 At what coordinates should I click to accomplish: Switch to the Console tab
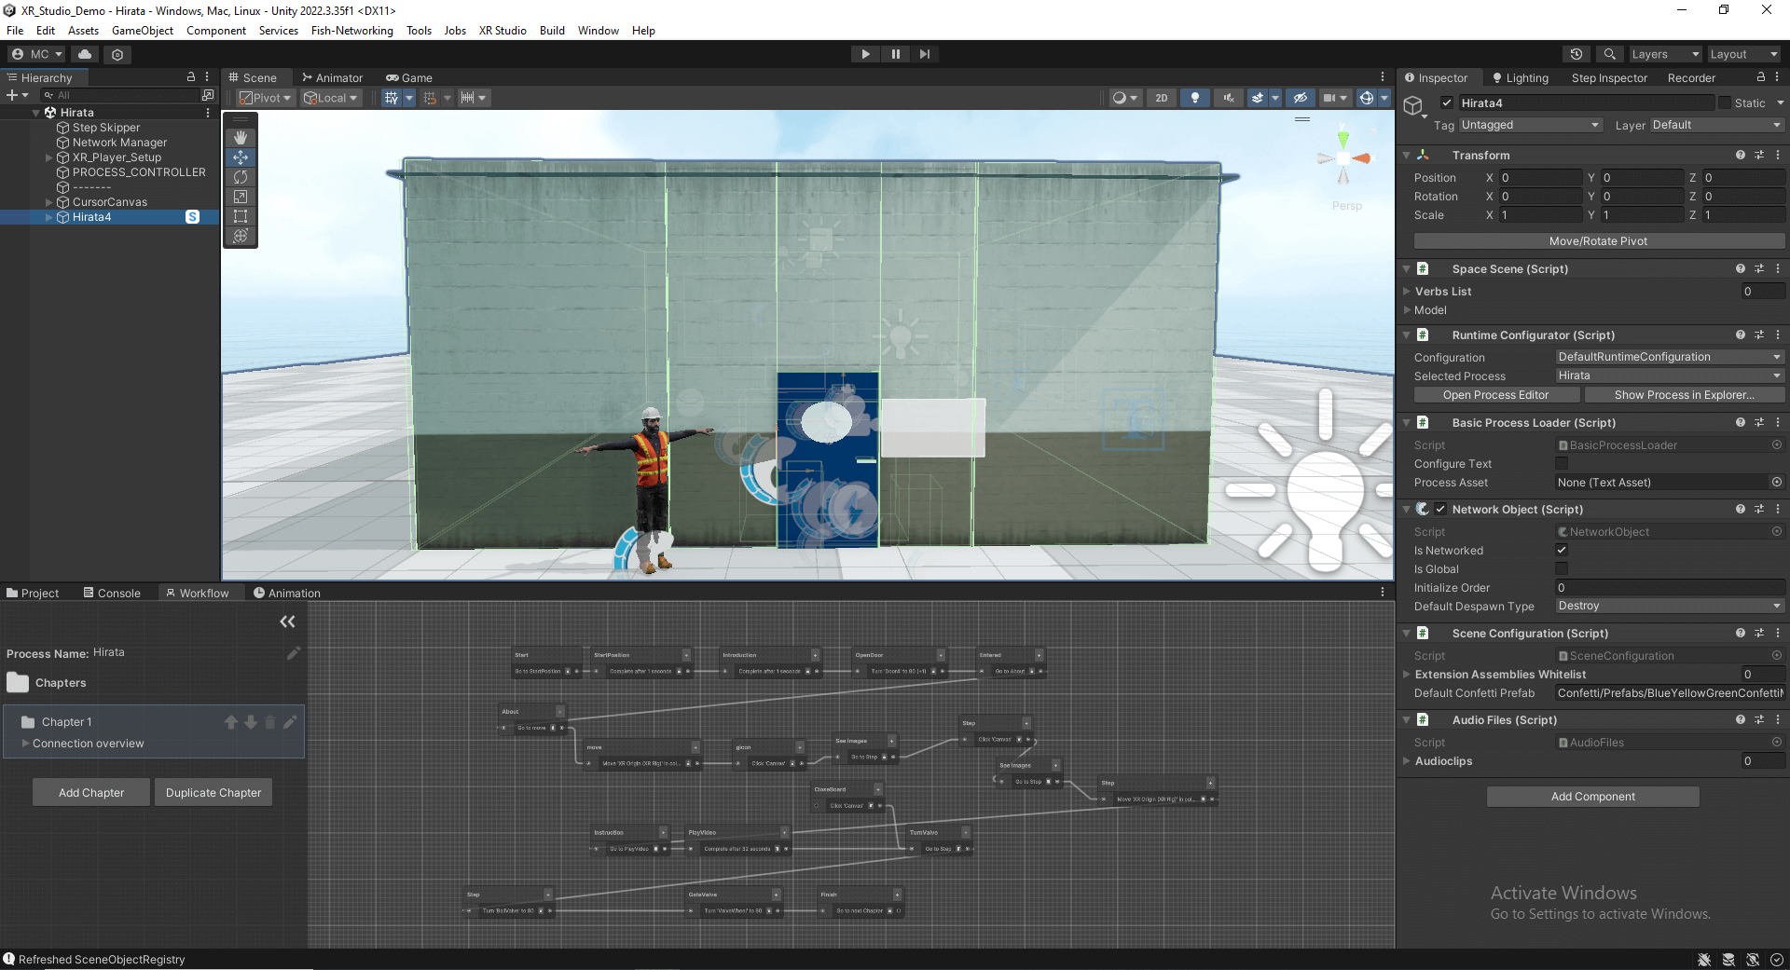coord(112,594)
